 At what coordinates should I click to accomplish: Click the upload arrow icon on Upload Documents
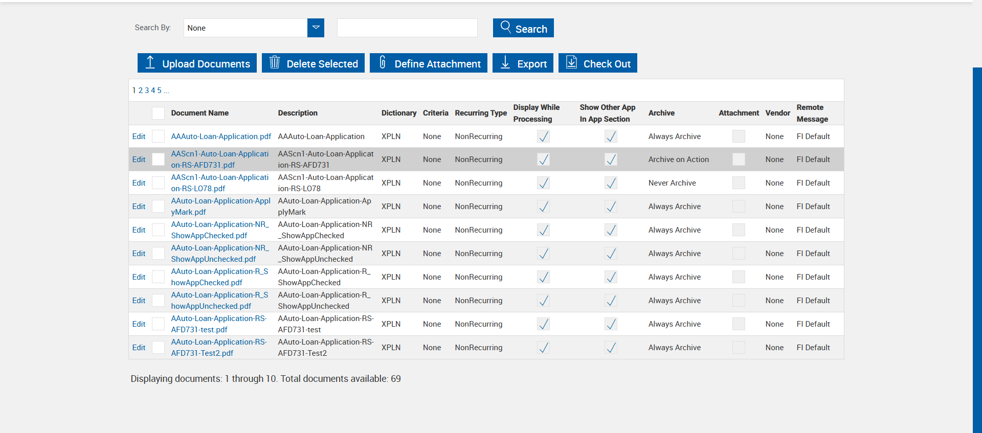150,62
